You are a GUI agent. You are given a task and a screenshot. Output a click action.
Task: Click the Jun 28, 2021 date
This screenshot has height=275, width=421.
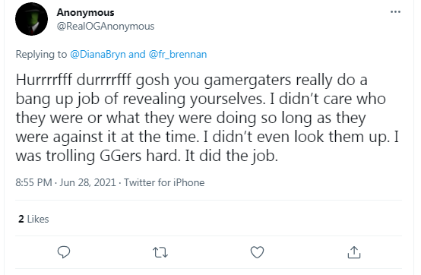[x=87, y=183]
